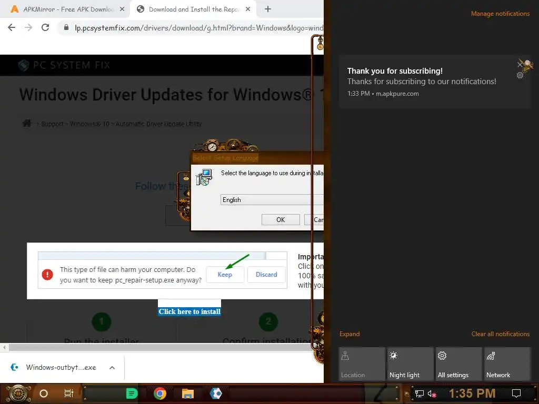Viewport: 539px width, 404px height.
Task: Click the Cortana circle icon on taskbar
Action: tap(44, 393)
